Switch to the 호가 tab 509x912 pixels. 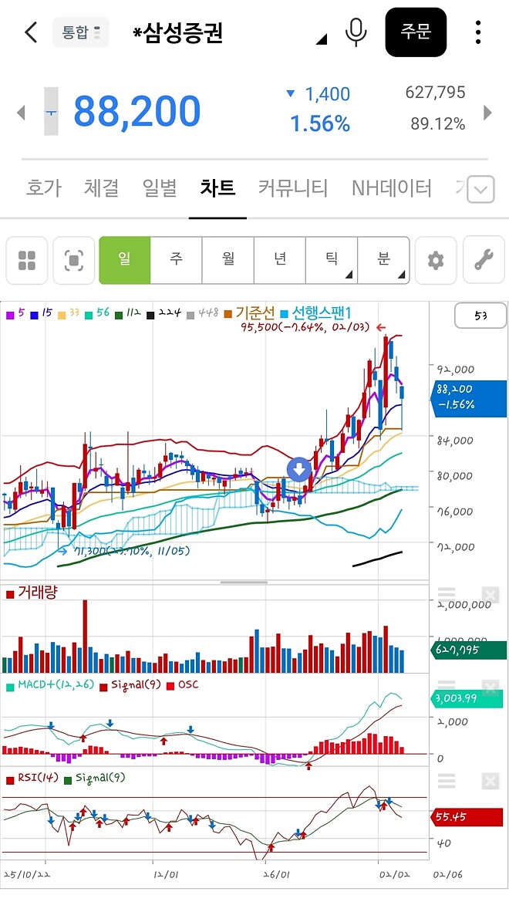[x=42, y=187]
